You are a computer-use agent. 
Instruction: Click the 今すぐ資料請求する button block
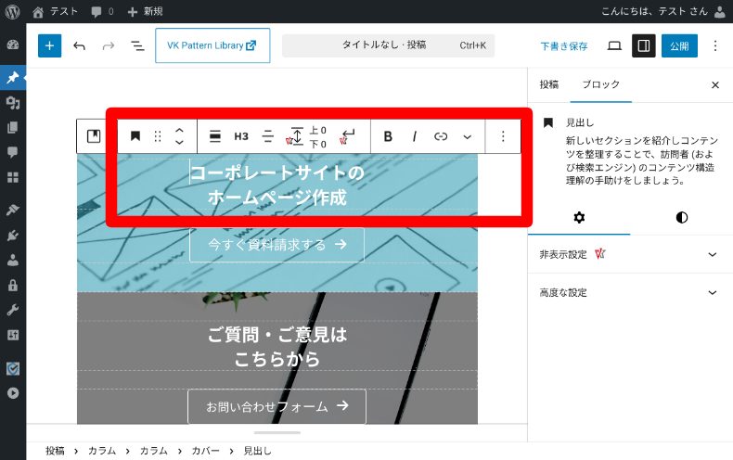276,245
